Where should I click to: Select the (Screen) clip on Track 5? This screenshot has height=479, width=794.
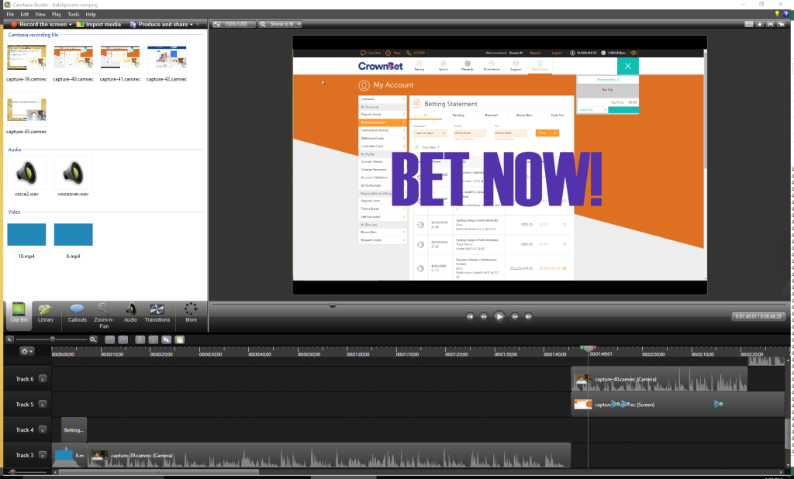tap(678, 405)
